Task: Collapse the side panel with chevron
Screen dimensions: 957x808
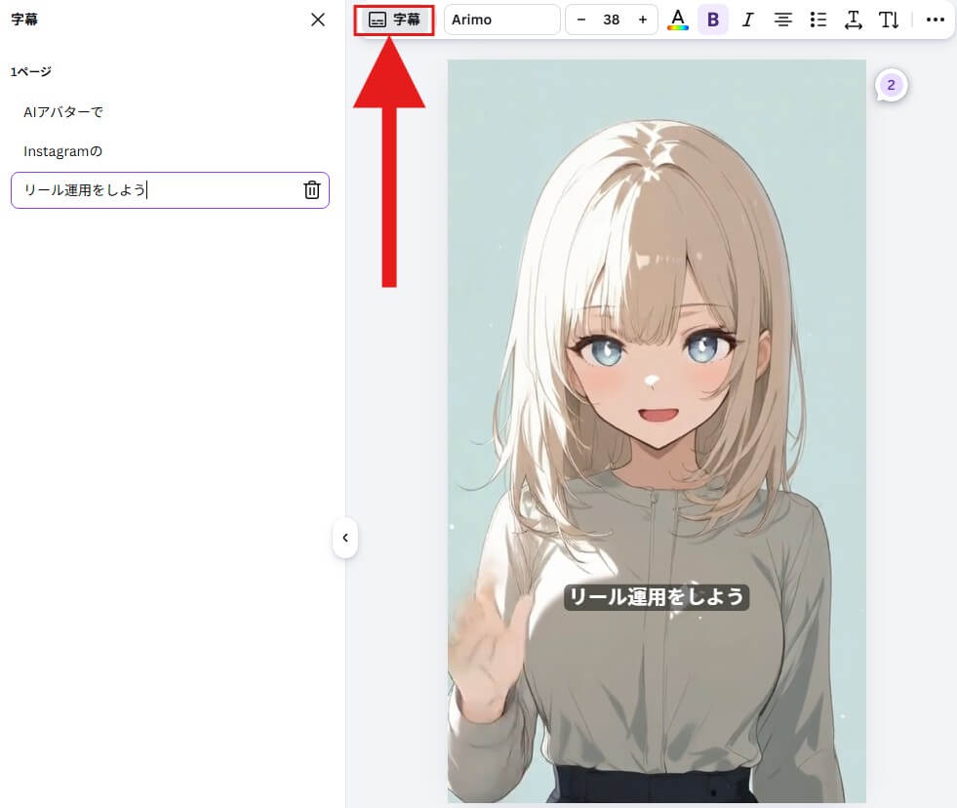Action: 344,537
